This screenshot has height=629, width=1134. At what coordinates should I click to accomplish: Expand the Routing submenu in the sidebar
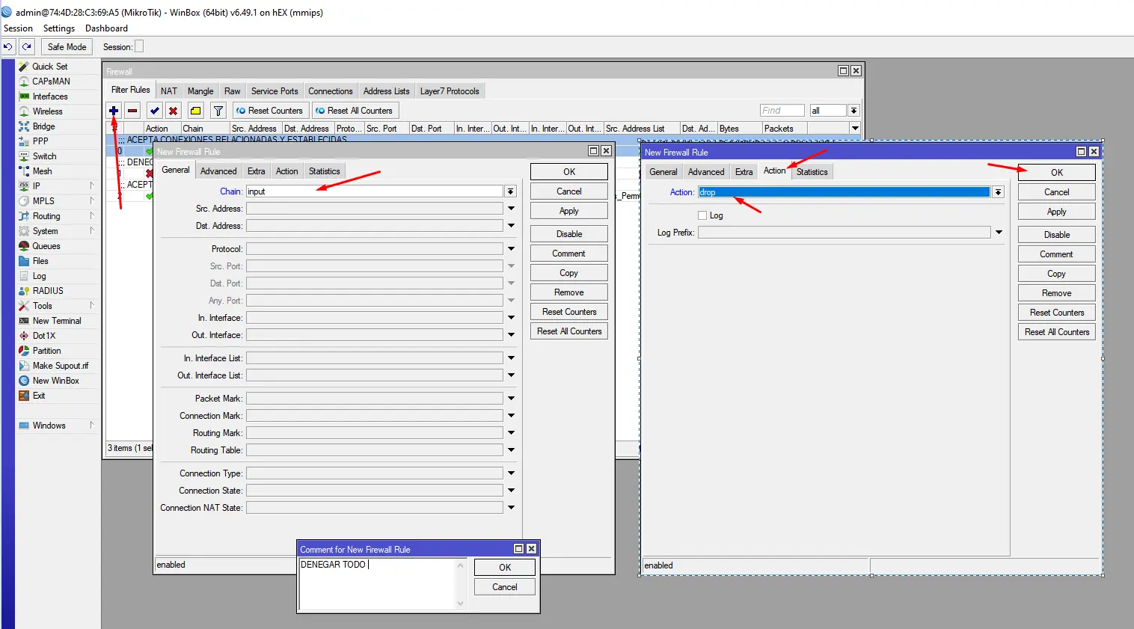point(92,215)
